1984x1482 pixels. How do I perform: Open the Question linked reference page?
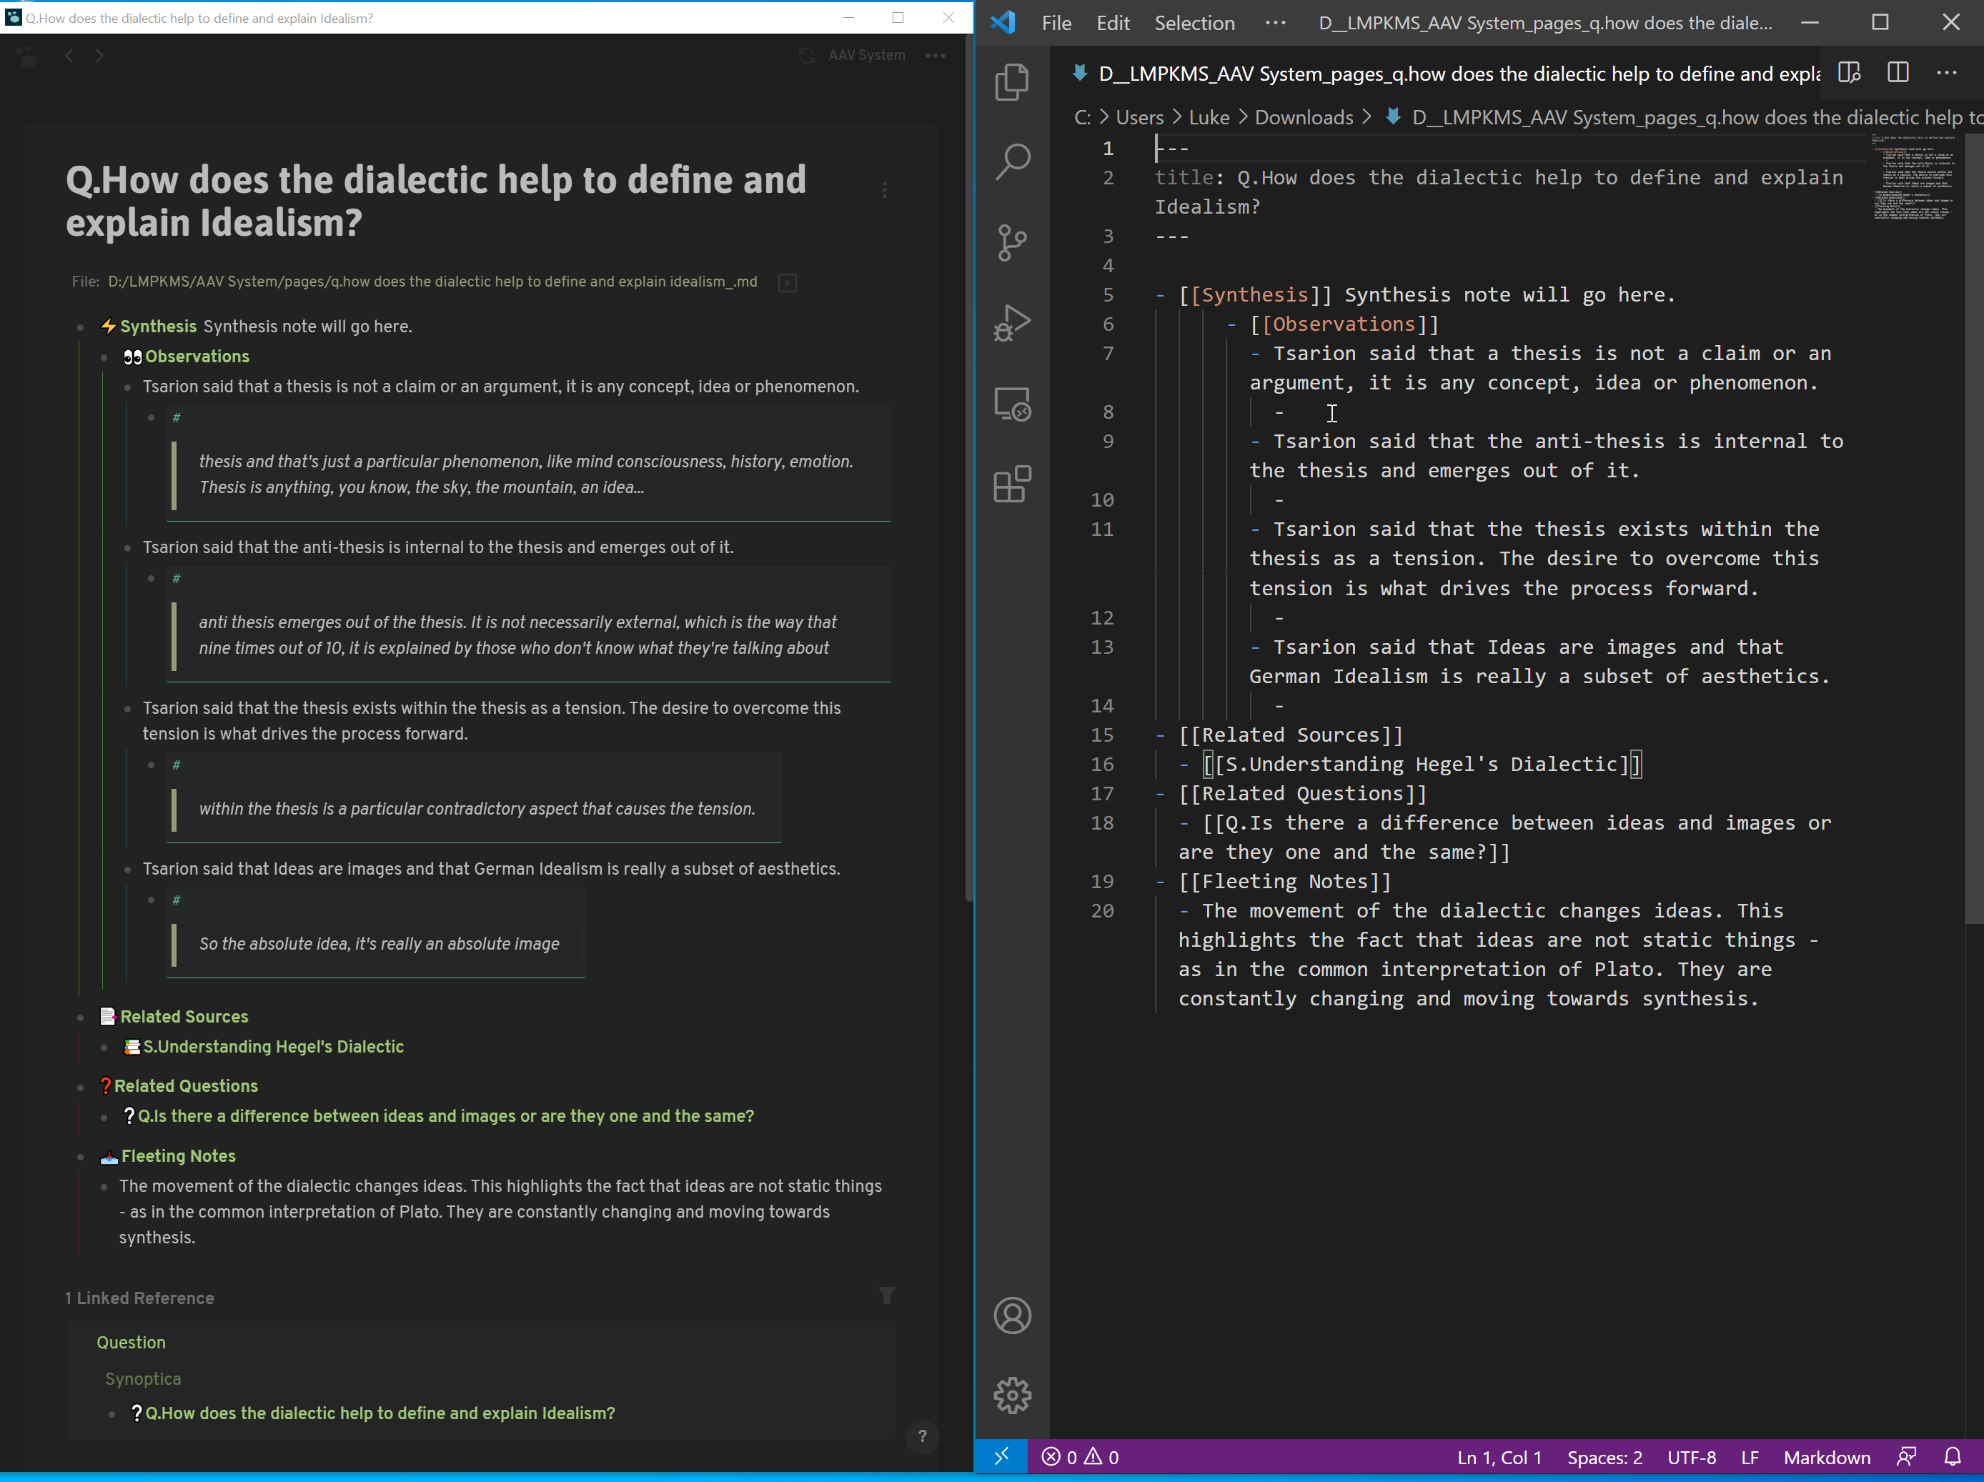[131, 1342]
